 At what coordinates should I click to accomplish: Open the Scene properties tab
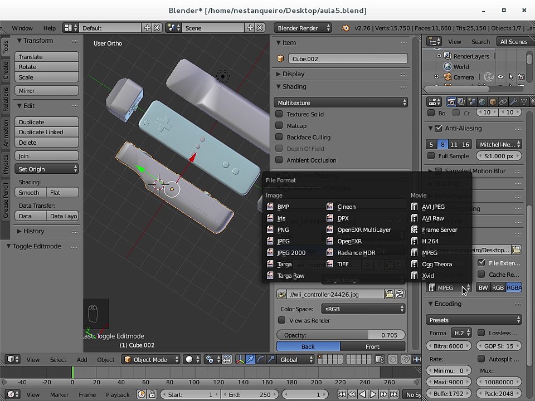(x=472, y=101)
